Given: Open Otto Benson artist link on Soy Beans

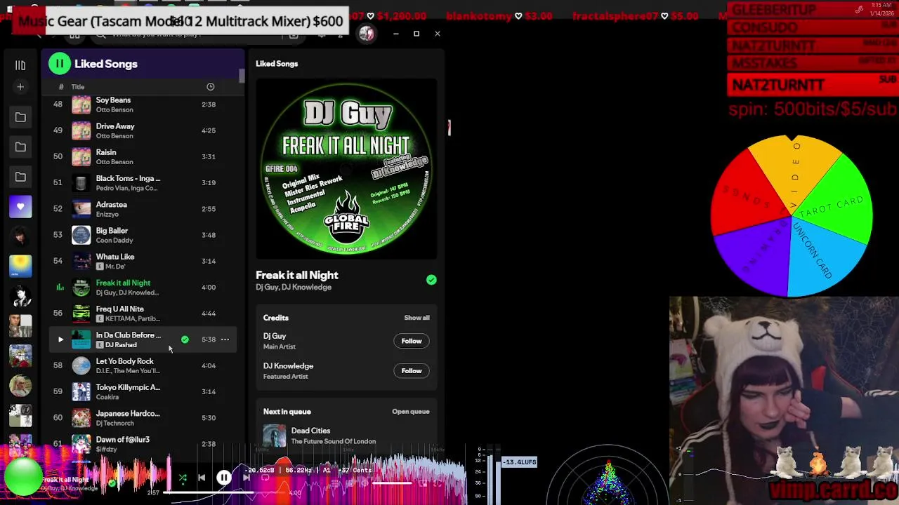Looking at the screenshot, I should [114, 110].
